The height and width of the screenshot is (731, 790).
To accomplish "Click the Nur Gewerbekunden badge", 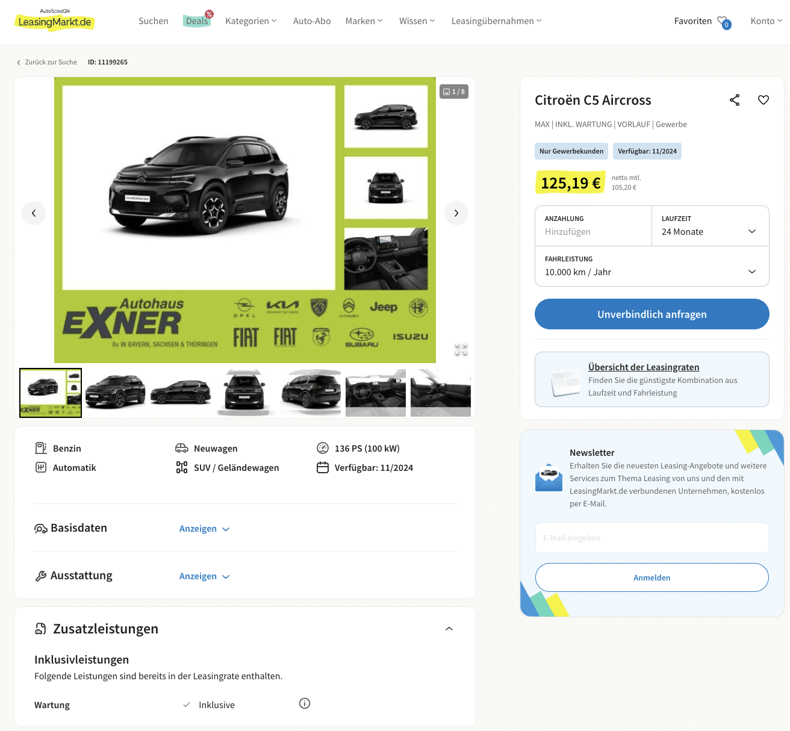I will pos(571,151).
